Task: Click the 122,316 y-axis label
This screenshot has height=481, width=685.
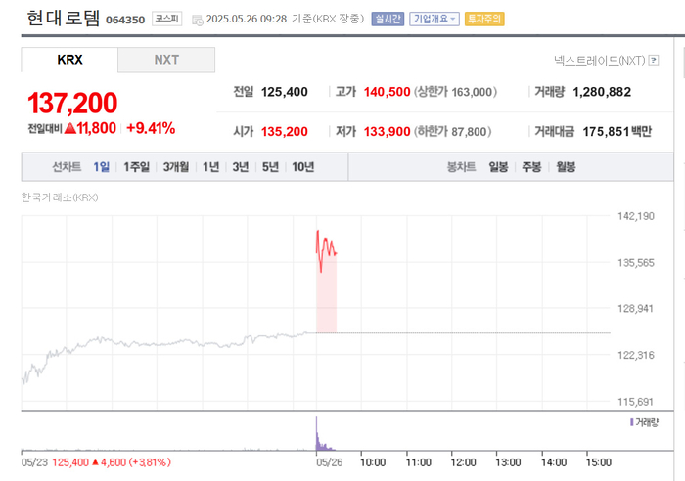Action: click(x=636, y=355)
